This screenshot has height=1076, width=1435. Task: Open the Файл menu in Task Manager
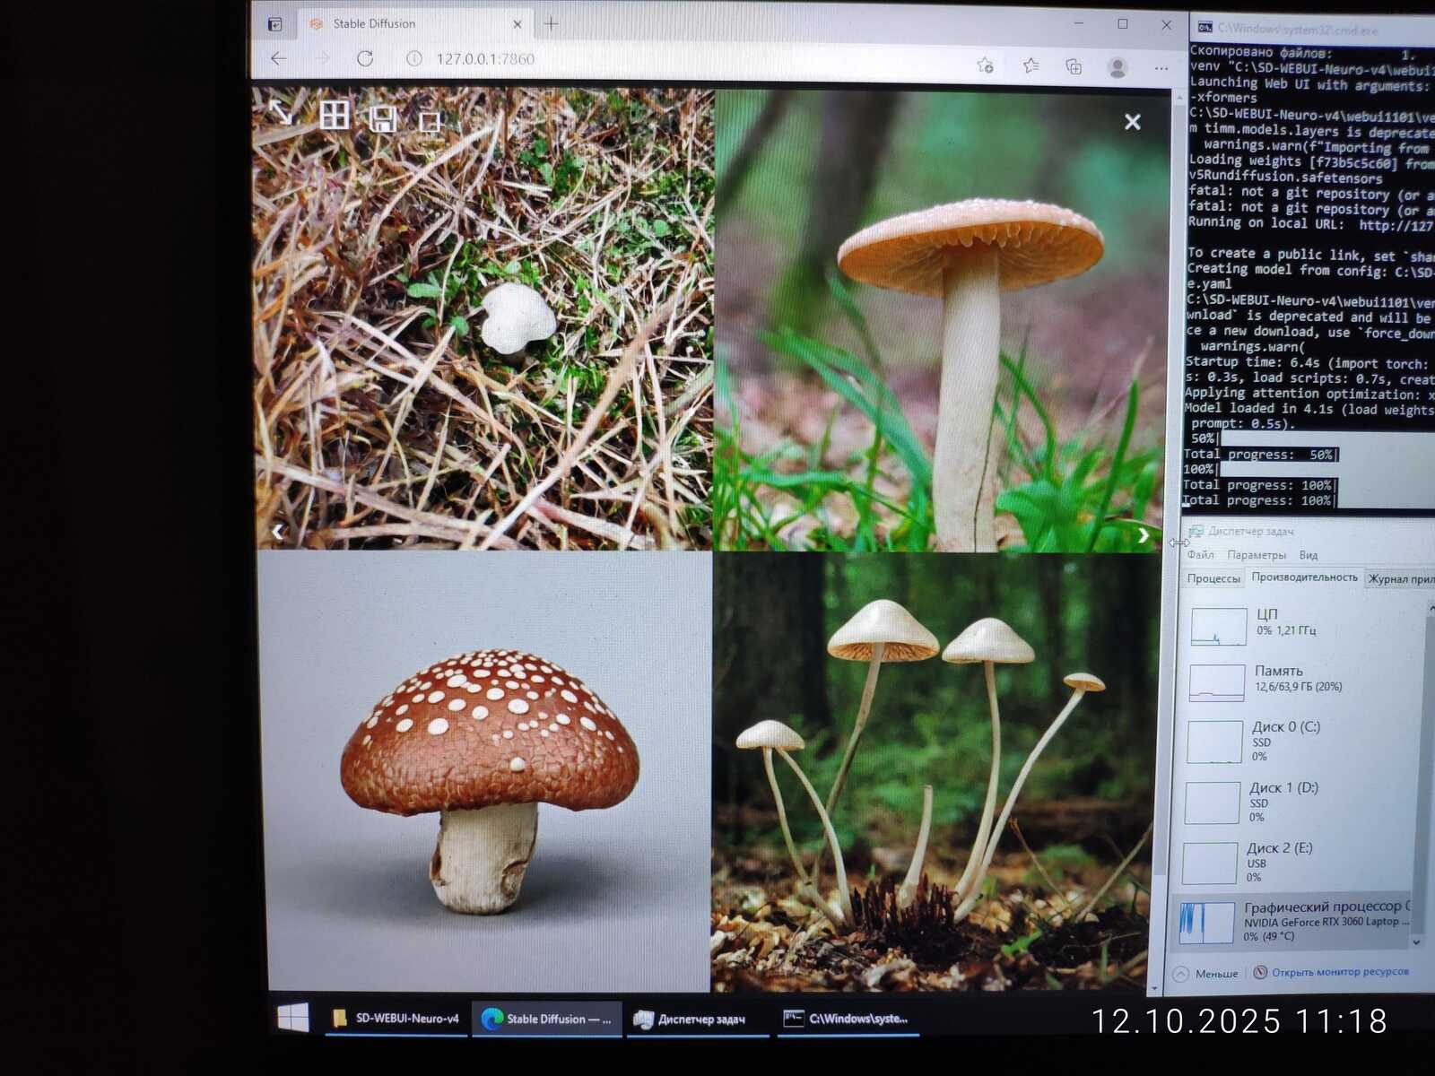click(1200, 555)
